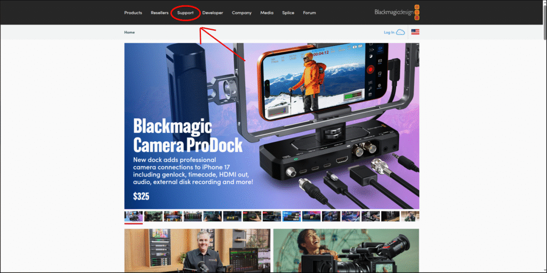Open the US flag region selector
The width and height of the screenshot is (547, 273).
click(415, 32)
